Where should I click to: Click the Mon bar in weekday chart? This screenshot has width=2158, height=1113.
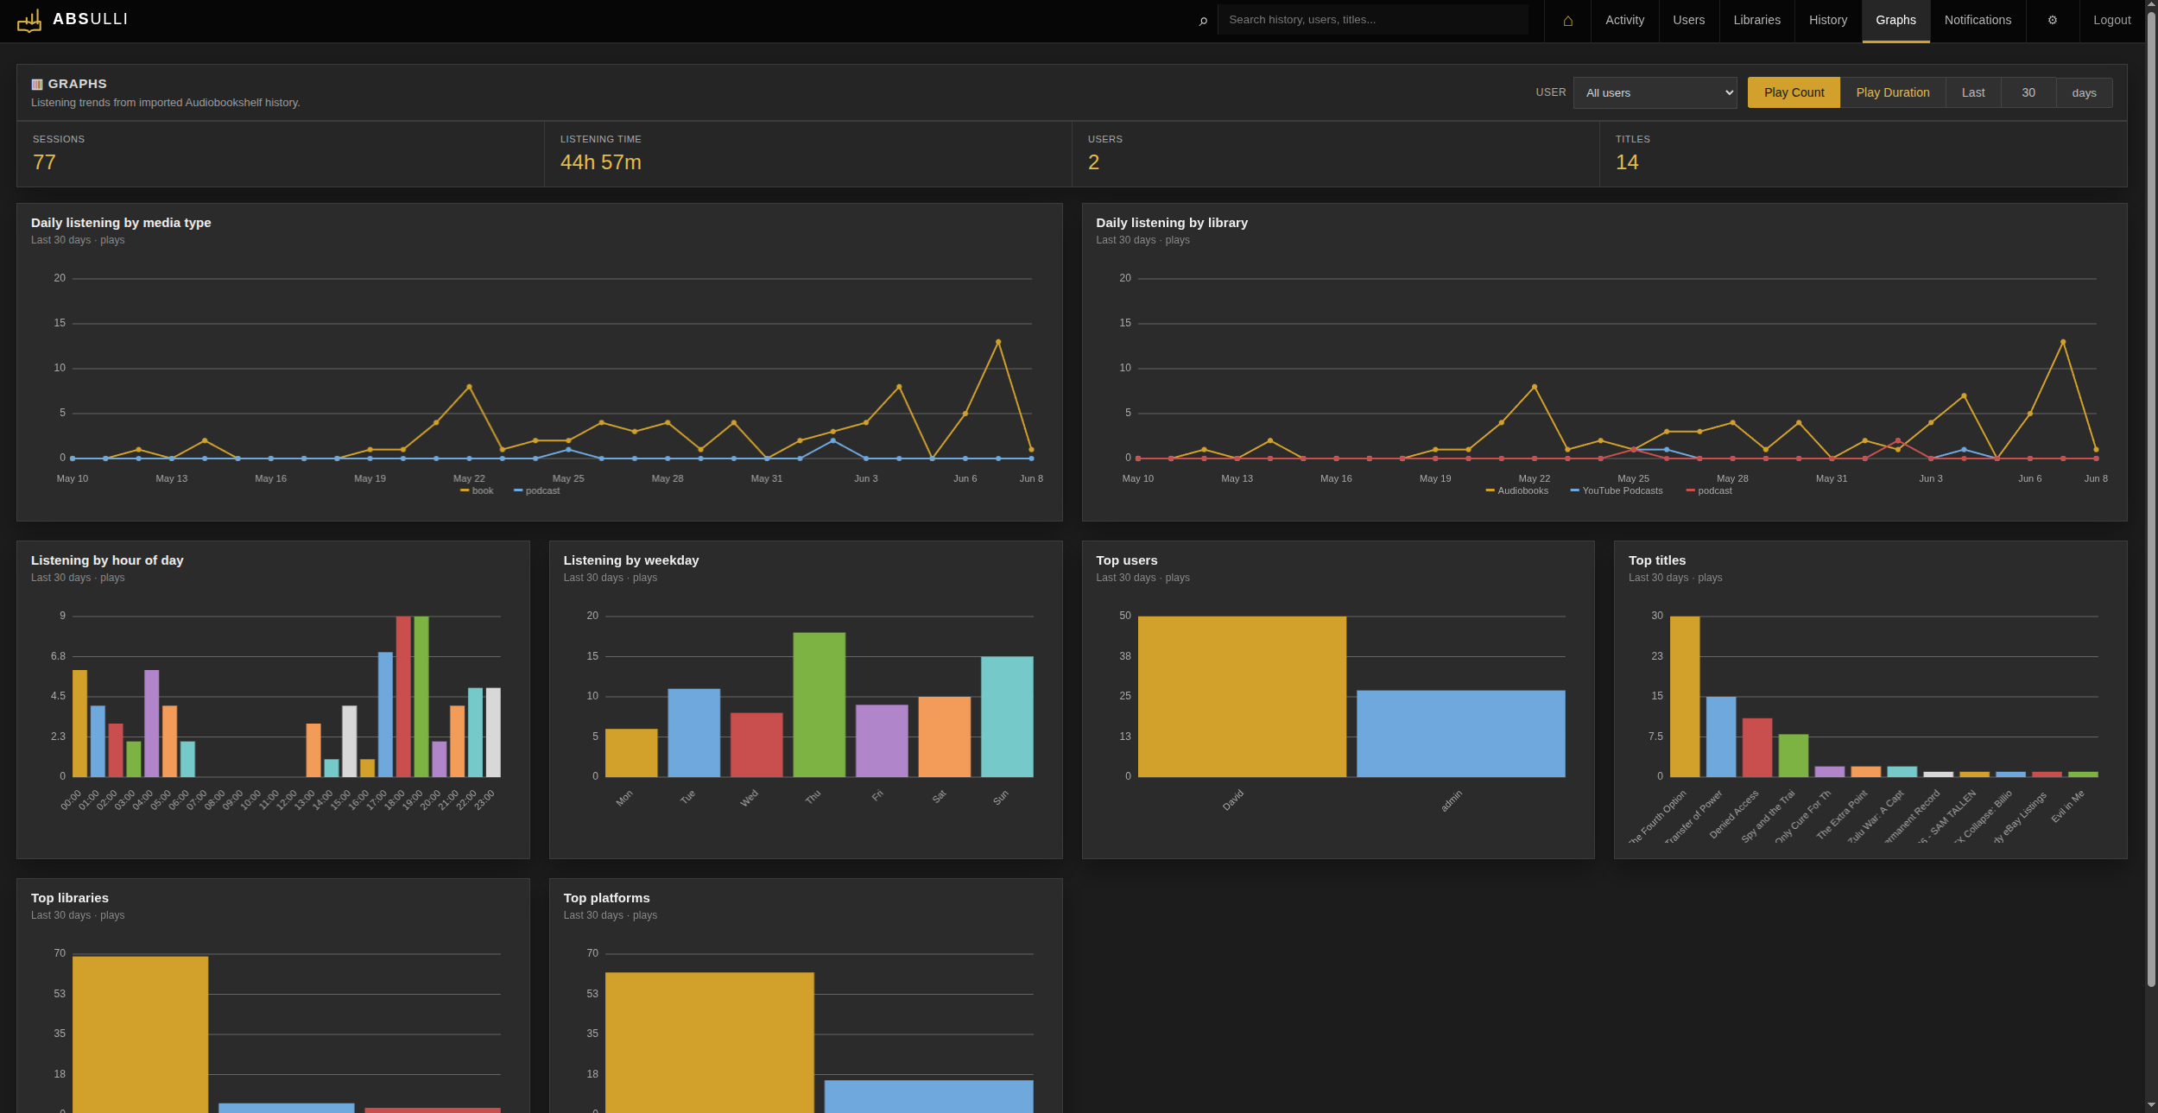coord(630,752)
